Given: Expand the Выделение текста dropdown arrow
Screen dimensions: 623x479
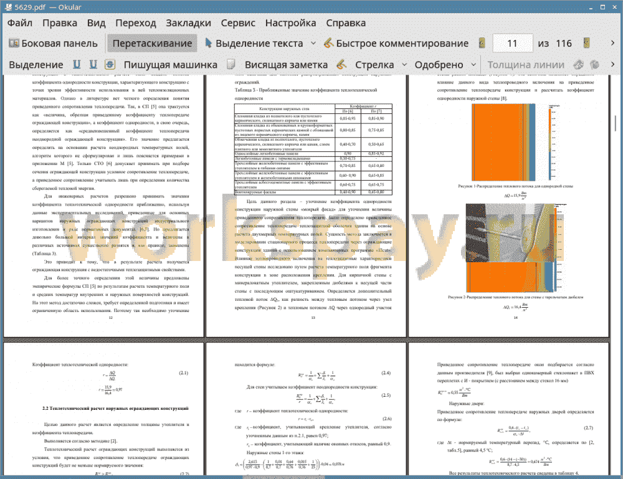Looking at the screenshot, I should tap(313, 44).
